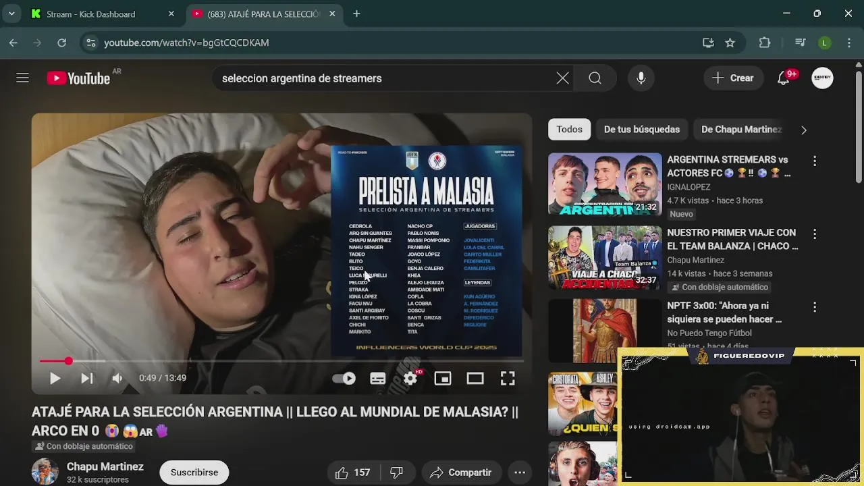The width and height of the screenshot is (864, 486).
Task: Click the browser address bar URL
Action: pos(186,43)
